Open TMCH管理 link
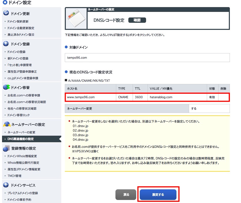Viewport: 241px width, 203px height. (14, 176)
